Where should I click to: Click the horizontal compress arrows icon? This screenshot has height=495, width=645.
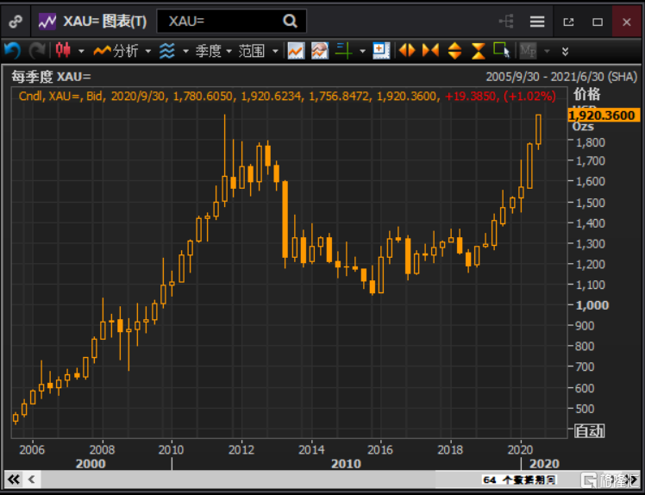point(430,51)
